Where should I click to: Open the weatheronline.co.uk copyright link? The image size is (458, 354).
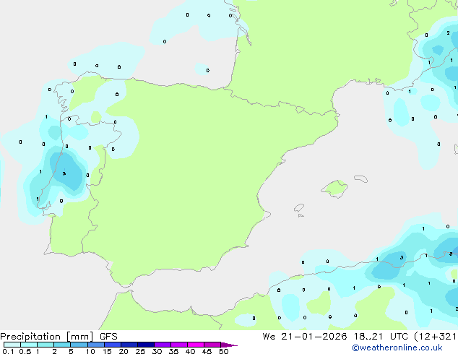pos(397,347)
